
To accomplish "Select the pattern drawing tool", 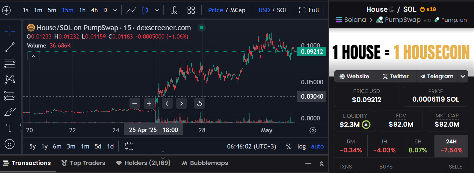I will [10, 79].
